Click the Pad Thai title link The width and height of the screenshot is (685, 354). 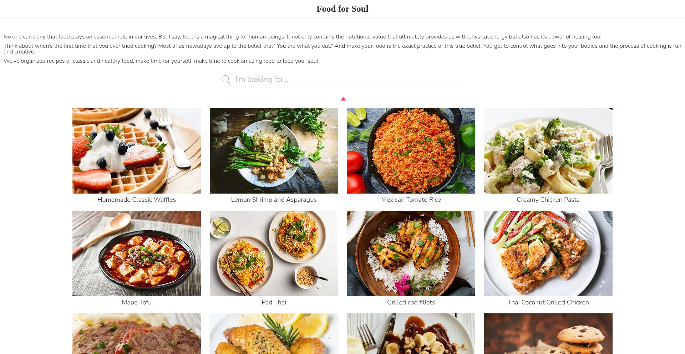pyautogui.click(x=274, y=302)
